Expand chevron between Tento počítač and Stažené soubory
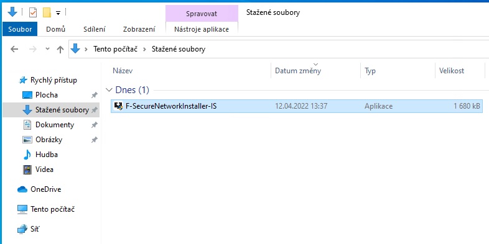Screen dimensions: 489x244 pos(145,49)
